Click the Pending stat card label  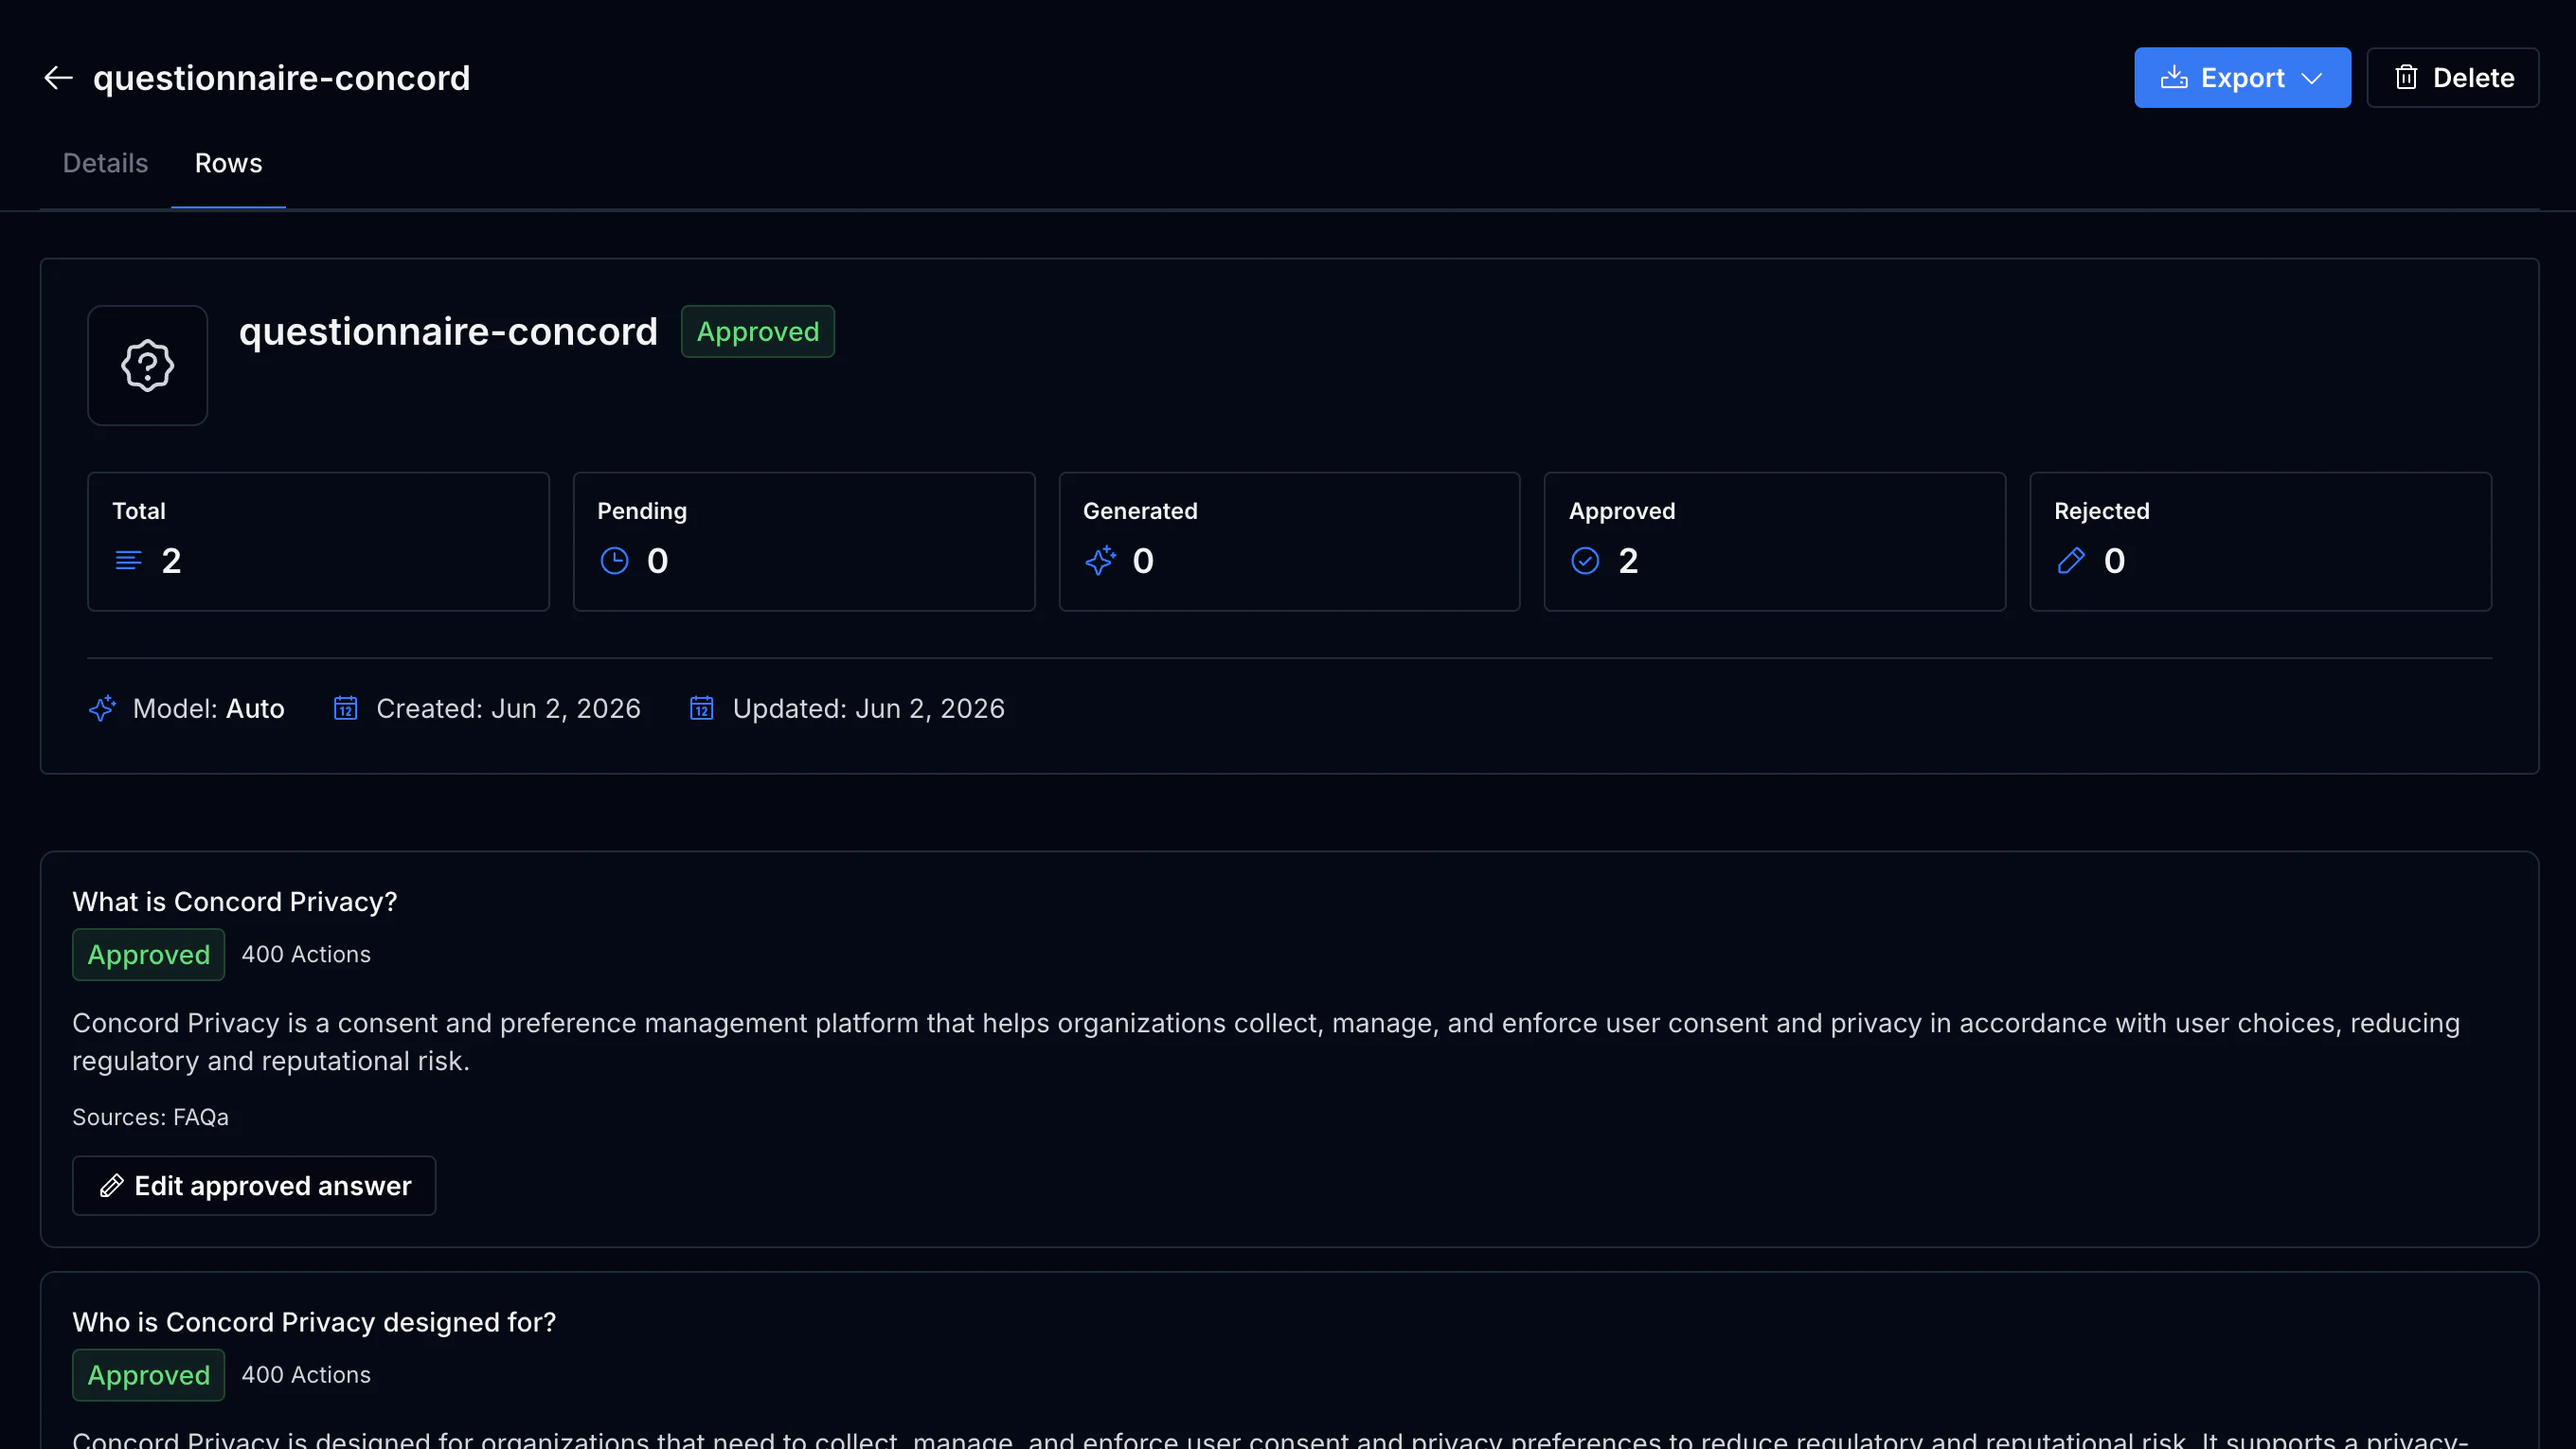(642, 511)
